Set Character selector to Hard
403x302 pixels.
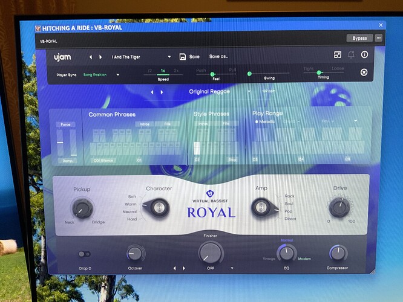coord(132,219)
